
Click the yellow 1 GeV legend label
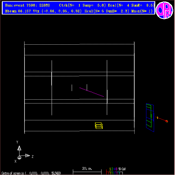click(110, 169)
